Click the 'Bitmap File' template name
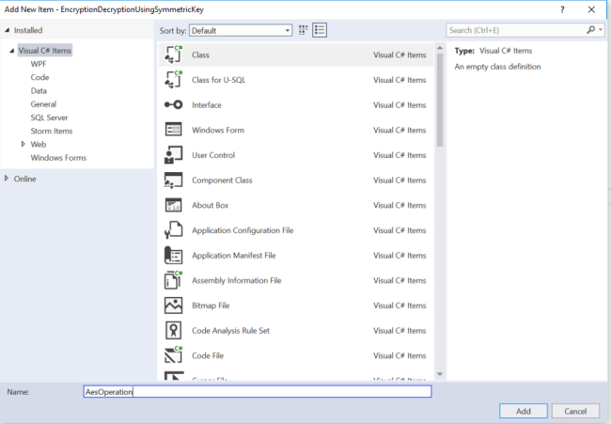611x424 pixels. coord(211,306)
